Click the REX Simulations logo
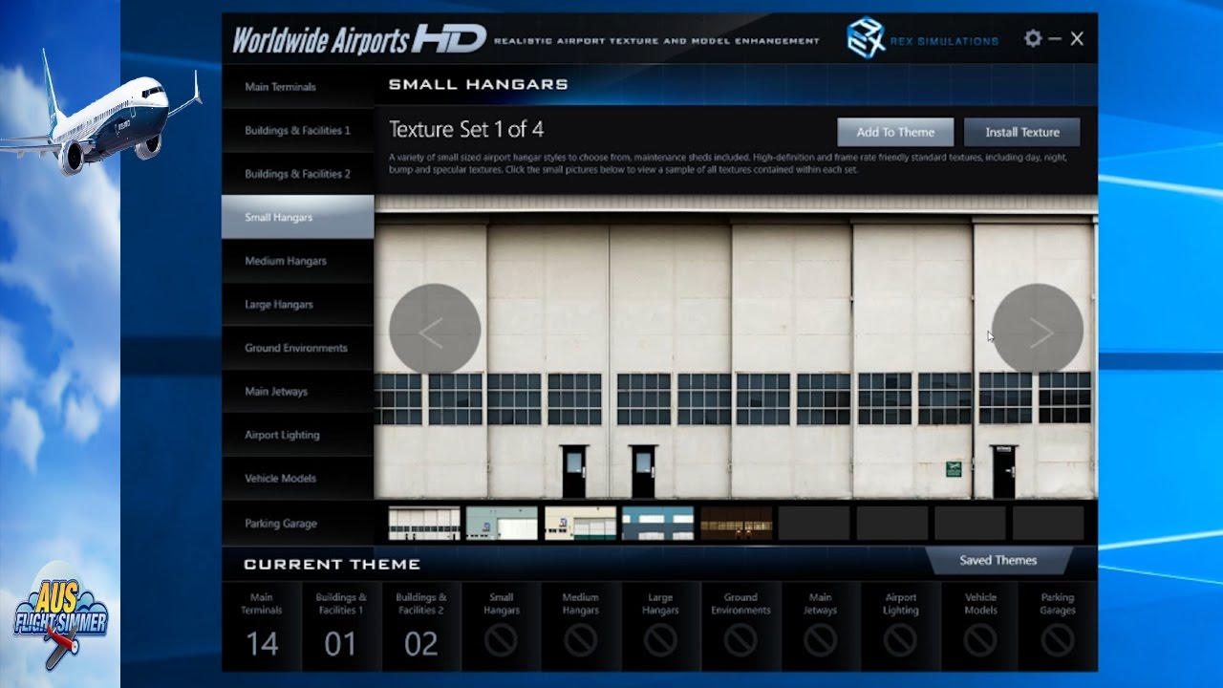The height and width of the screenshot is (688, 1223). (922, 39)
